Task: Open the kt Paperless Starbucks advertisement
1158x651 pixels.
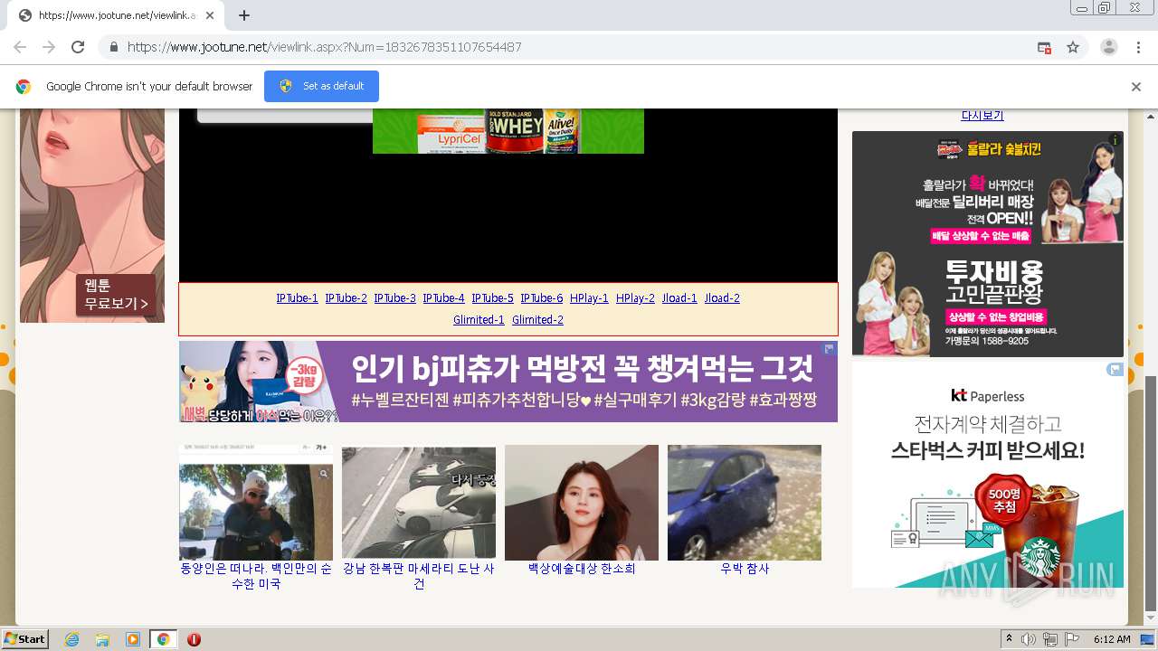Action: 988,475
